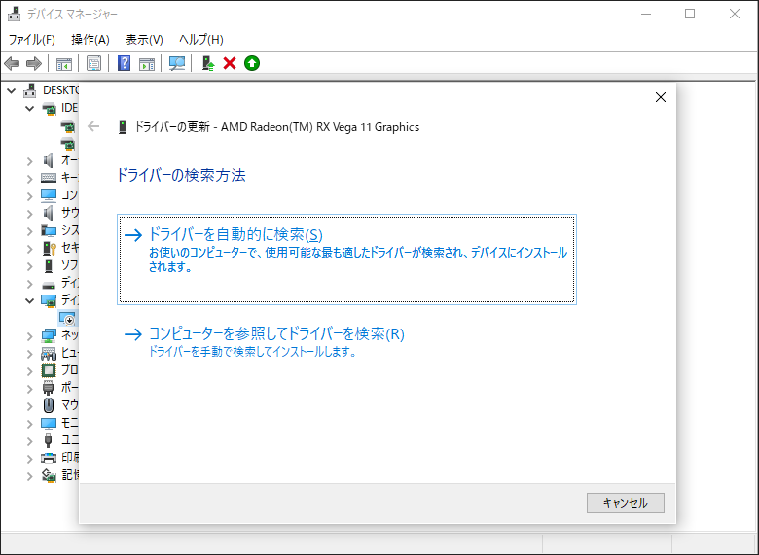This screenshot has width=759, height=555.
Task: Select the second IDE child device icon
Action: click(68, 144)
